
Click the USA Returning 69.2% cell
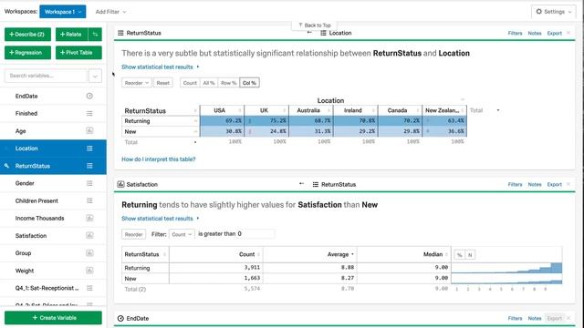[222, 121]
